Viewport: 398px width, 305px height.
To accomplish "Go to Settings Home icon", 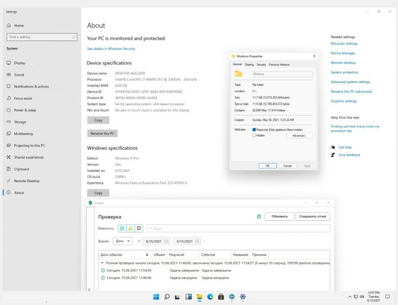I will tap(9, 26).
